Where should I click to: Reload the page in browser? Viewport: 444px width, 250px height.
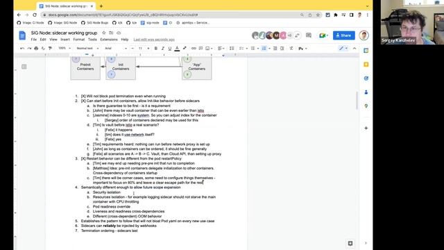(35, 15)
